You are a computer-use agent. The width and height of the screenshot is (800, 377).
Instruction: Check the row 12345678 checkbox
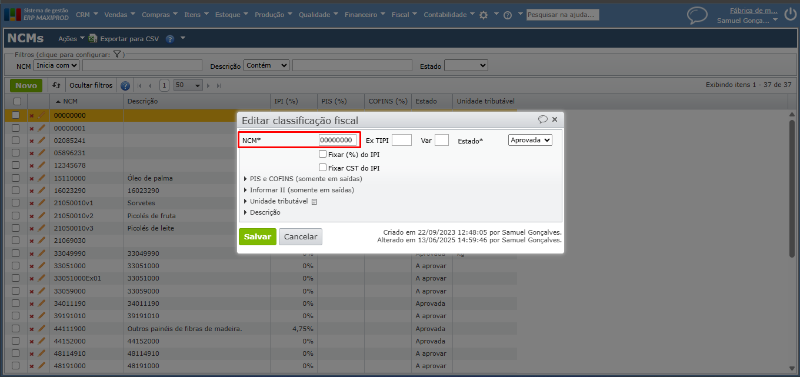(x=16, y=165)
